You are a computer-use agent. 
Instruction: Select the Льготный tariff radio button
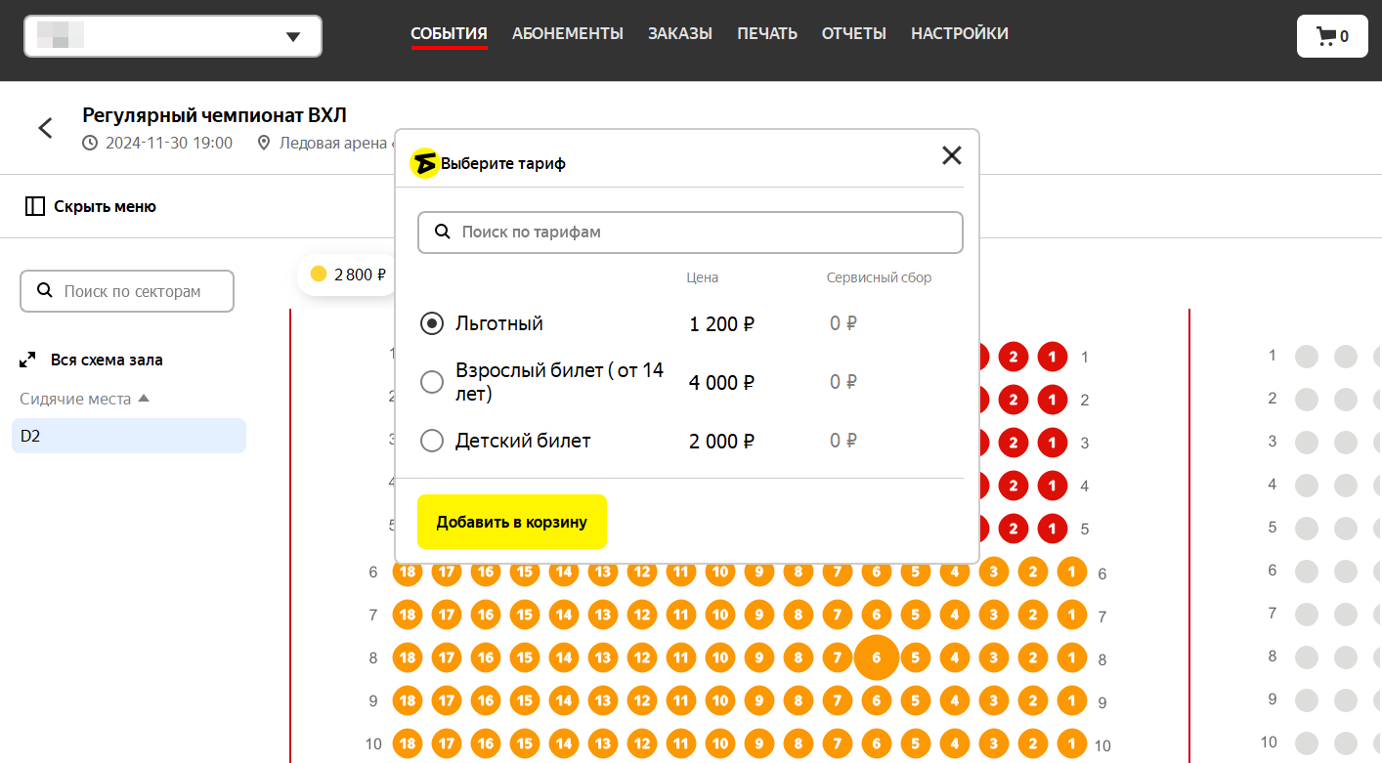pyautogui.click(x=432, y=323)
